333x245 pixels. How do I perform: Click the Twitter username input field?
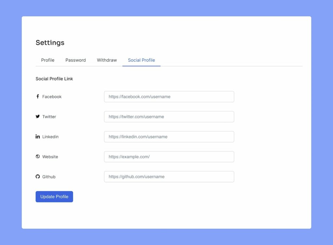169,117
